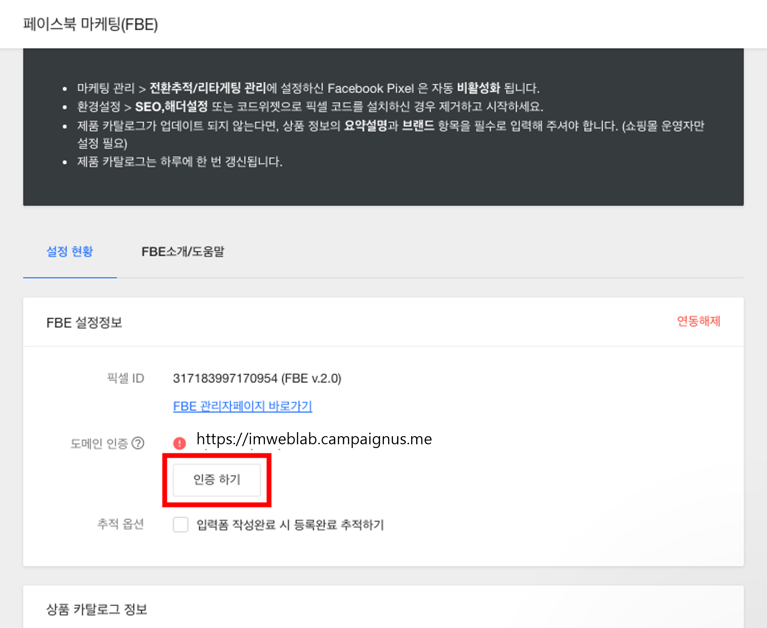Image resolution: width=767 pixels, height=628 pixels.
Task: Click the red warning icon before the domain URL
Action: coord(179,443)
